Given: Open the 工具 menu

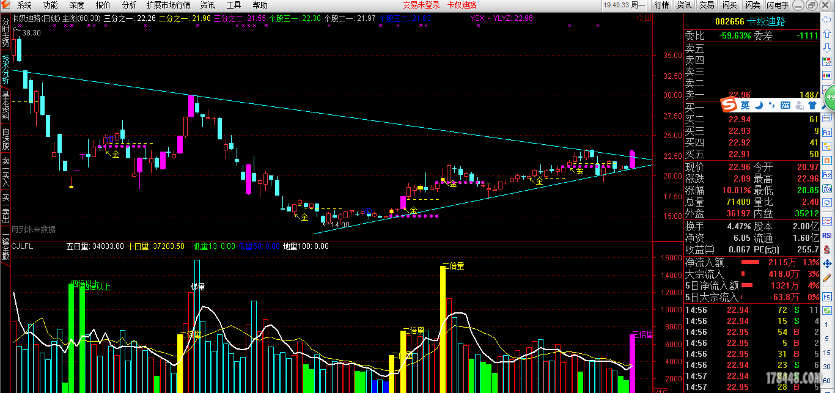Looking at the screenshot, I should point(234,5).
